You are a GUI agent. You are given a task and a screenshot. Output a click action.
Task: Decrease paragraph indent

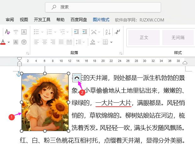pos(77,32)
